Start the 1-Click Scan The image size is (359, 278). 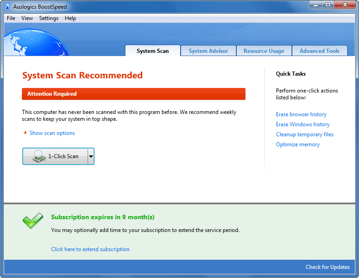(55, 156)
